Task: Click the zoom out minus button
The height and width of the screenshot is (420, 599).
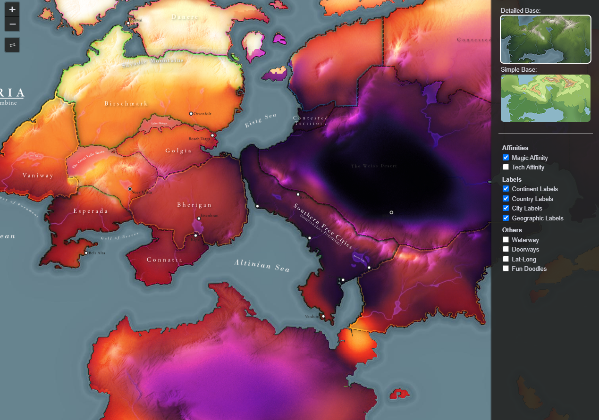Action: point(12,24)
